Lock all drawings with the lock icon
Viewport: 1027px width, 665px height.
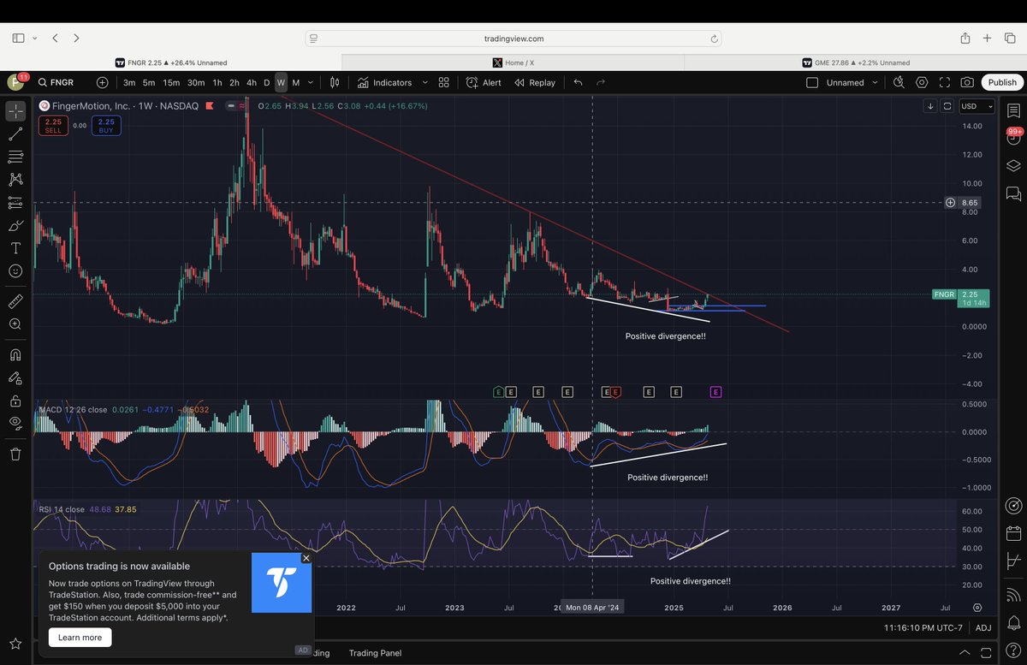click(15, 401)
